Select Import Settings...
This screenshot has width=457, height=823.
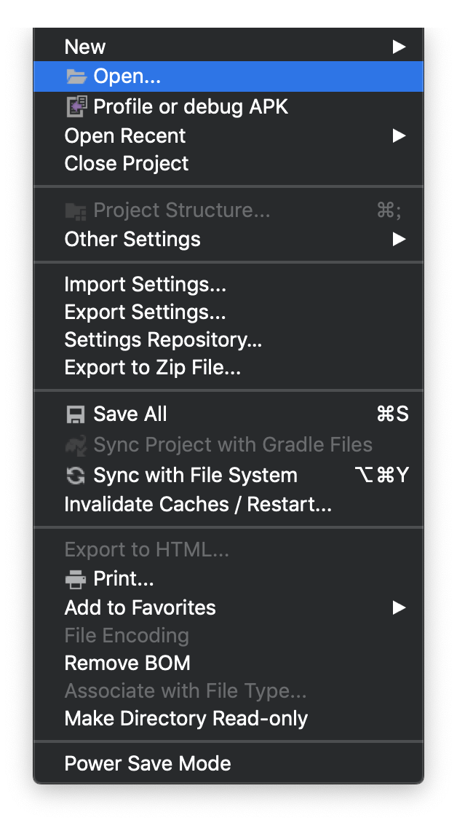(x=146, y=285)
